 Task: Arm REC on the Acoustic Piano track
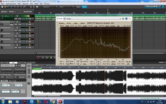click(x=30, y=24)
